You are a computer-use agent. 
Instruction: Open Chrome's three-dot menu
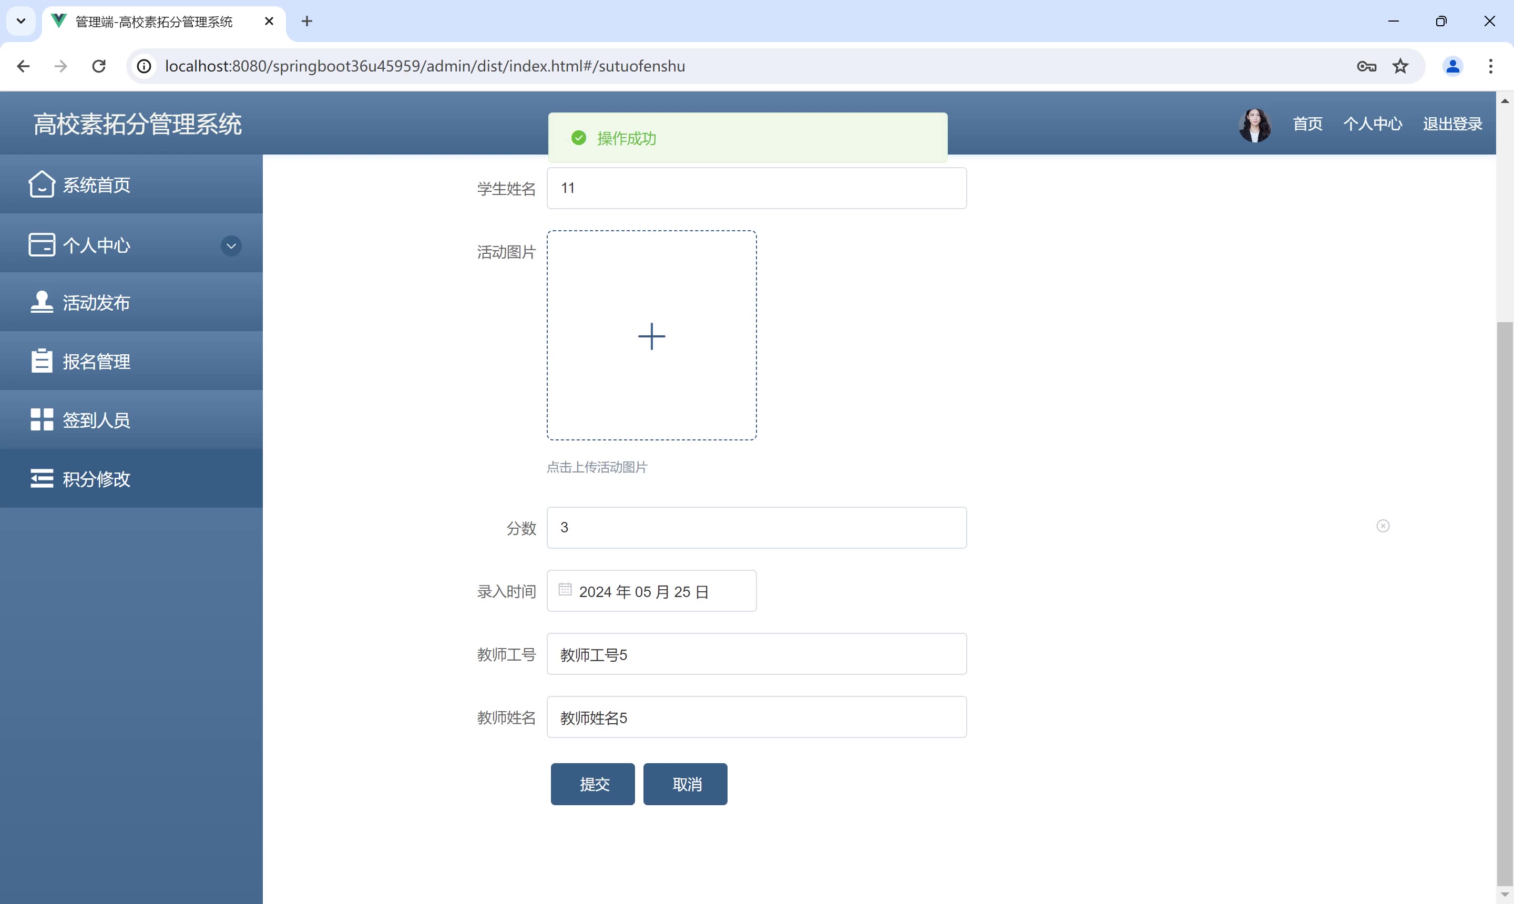pos(1490,66)
